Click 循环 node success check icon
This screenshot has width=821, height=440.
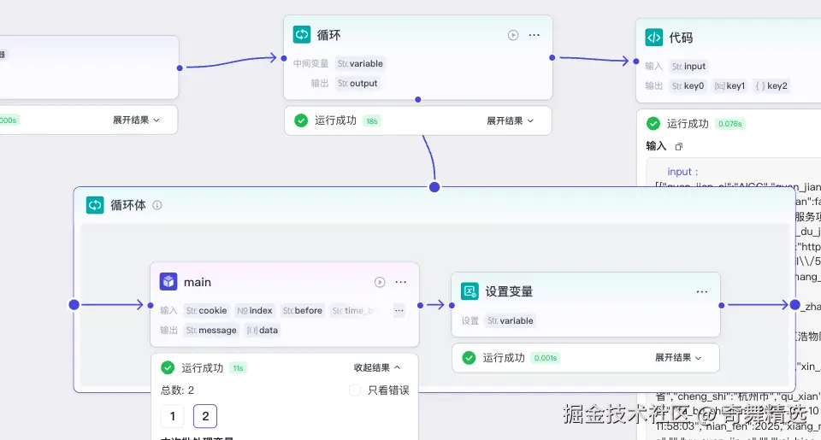[x=301, y=120]
